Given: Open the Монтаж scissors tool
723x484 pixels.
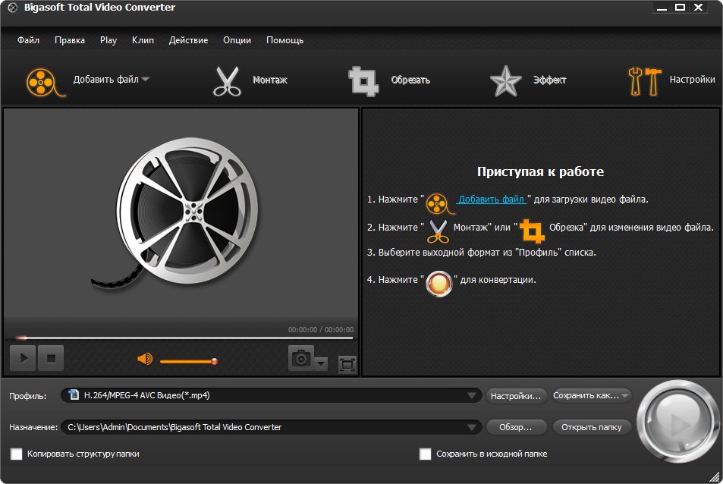Looking at the screenshot, I should point(227,82).
